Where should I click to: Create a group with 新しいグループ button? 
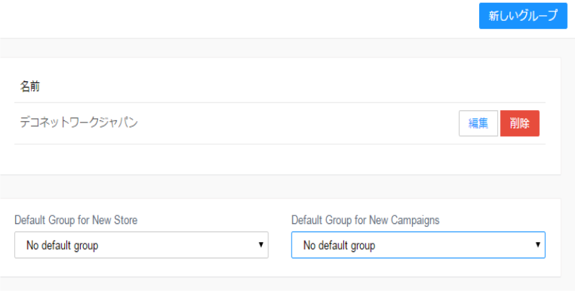[523, 16]
